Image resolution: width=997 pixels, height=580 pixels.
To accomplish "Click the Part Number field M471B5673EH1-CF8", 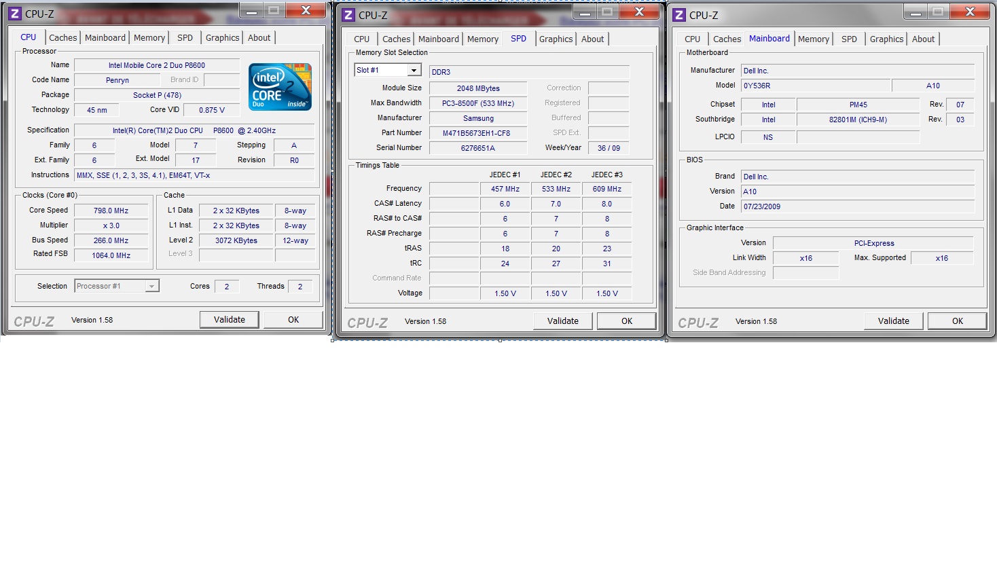I will (477, 134).
